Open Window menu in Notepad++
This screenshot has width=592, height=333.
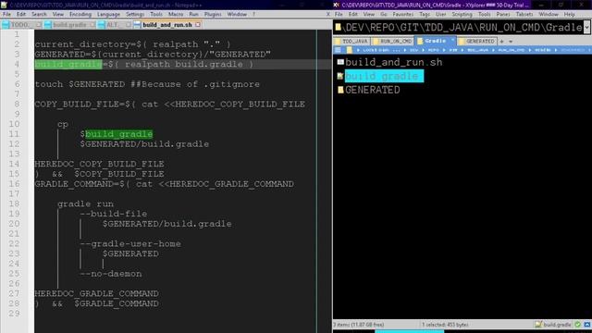pyautogui.click(x=237, y=15)
